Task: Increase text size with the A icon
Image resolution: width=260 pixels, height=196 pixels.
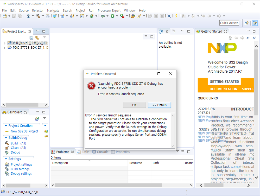Action: click(x=254, y=38)
